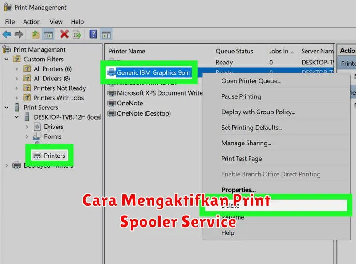Click the Forms node icon

37,136
